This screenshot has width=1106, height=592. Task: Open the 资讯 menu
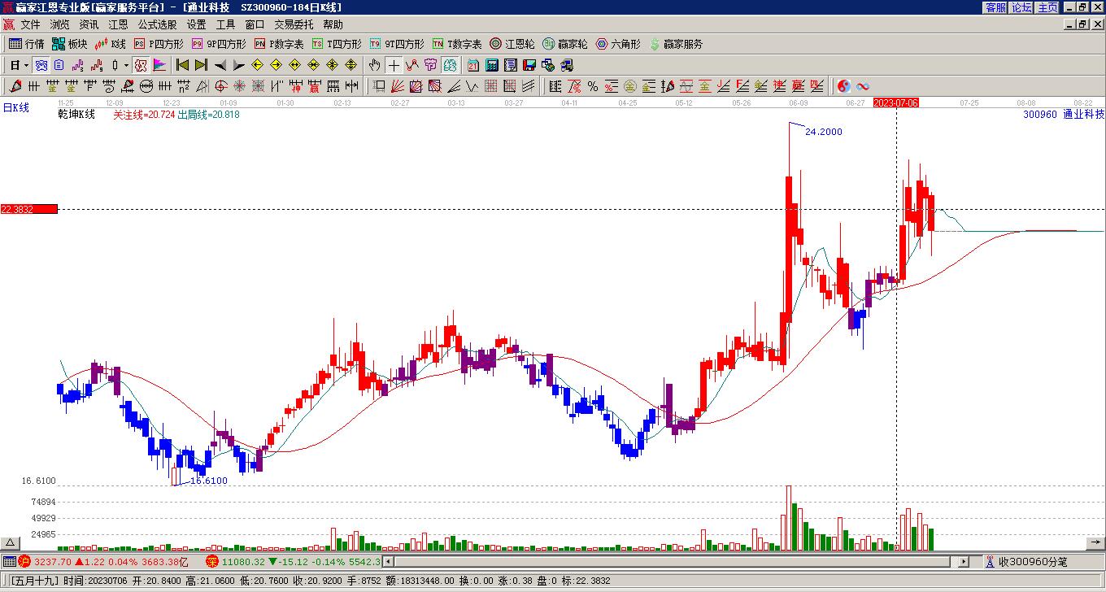point(89,24)
